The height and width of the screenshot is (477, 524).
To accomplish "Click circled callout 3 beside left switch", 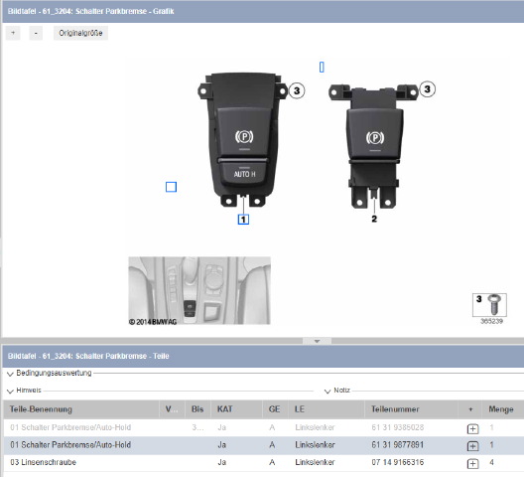I will [297, 90].
